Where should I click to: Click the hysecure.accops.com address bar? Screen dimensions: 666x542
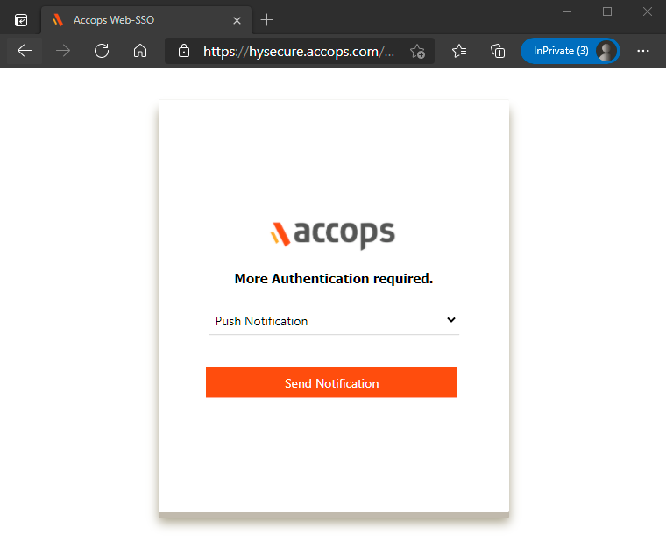[x=298, y=51]
